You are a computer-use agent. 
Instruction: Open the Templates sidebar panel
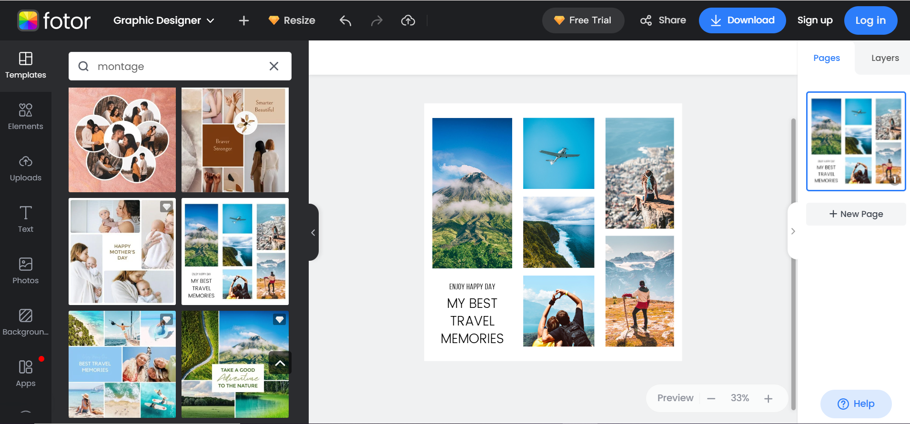pos(26,66)
